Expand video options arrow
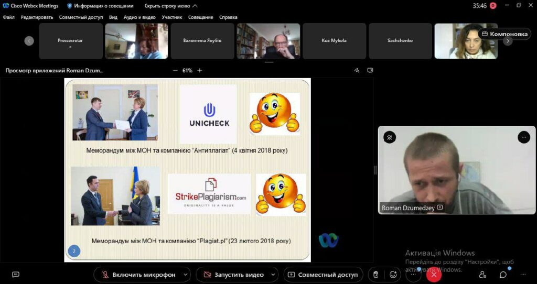 click(x=273, y=275)
